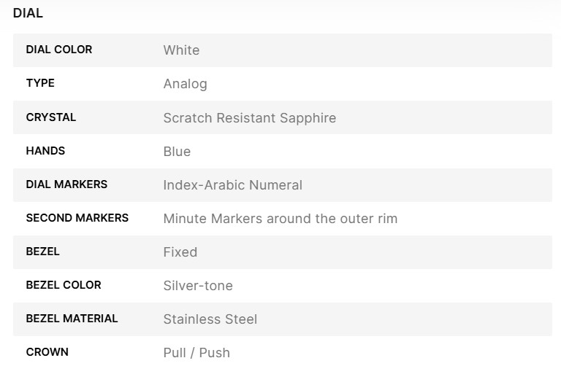This screenshot has width=561, height=366.
Task: Click the BEZEL label
Action: tap(43, 252)
